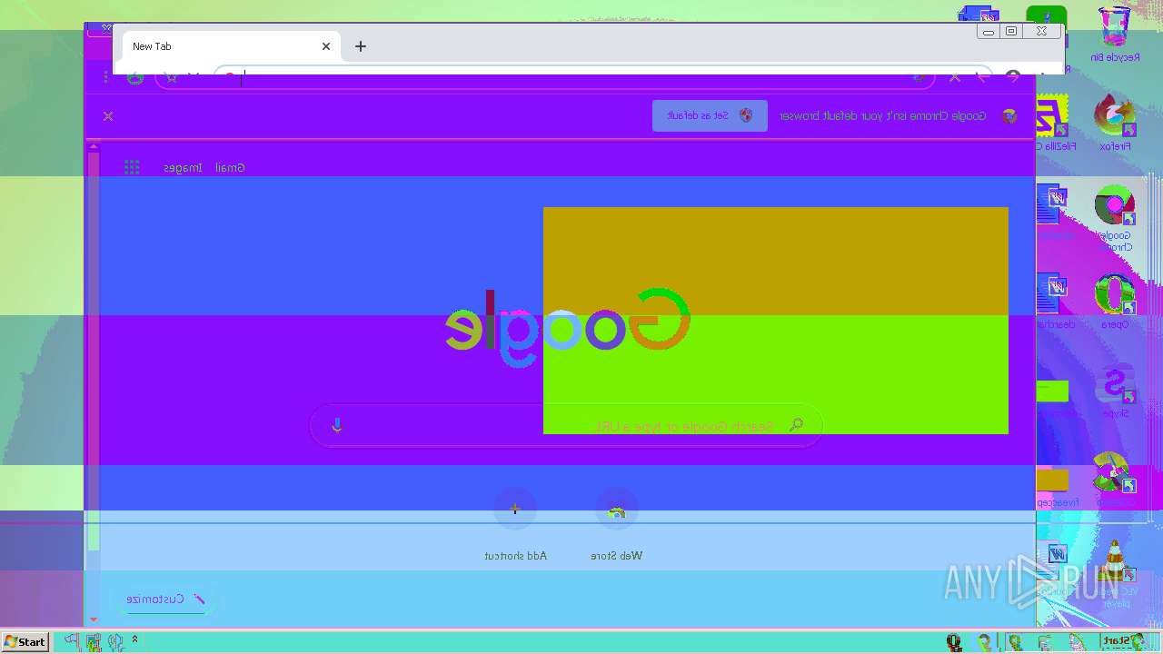Viewport: 1163px width, 654px height.
Task: Click the Google search box
Action: [x=566, y=425]
